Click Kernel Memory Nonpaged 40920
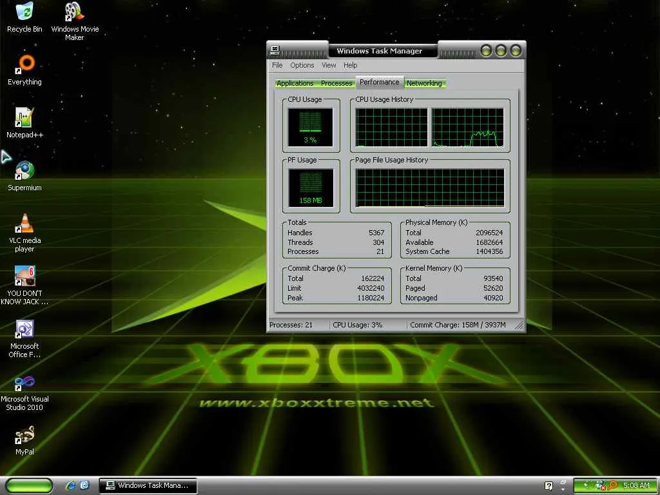This screenshot has width=660, height=495. click(493, 298)
